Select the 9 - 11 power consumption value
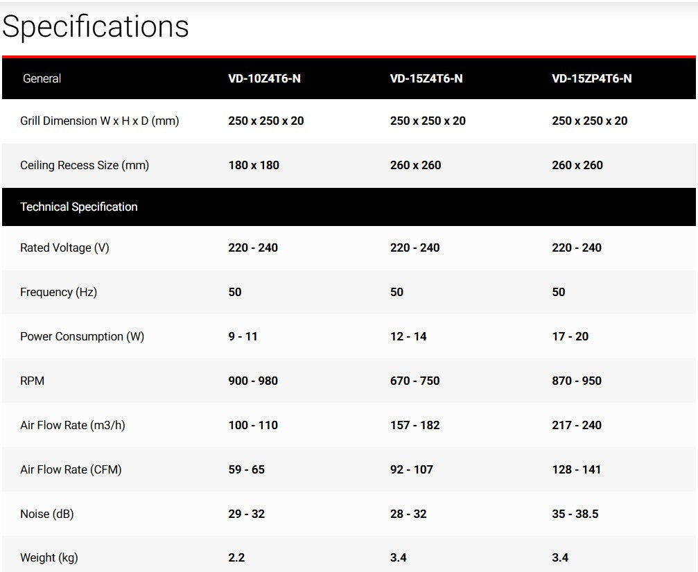The image size is (698, 572). tap(243, 336)
